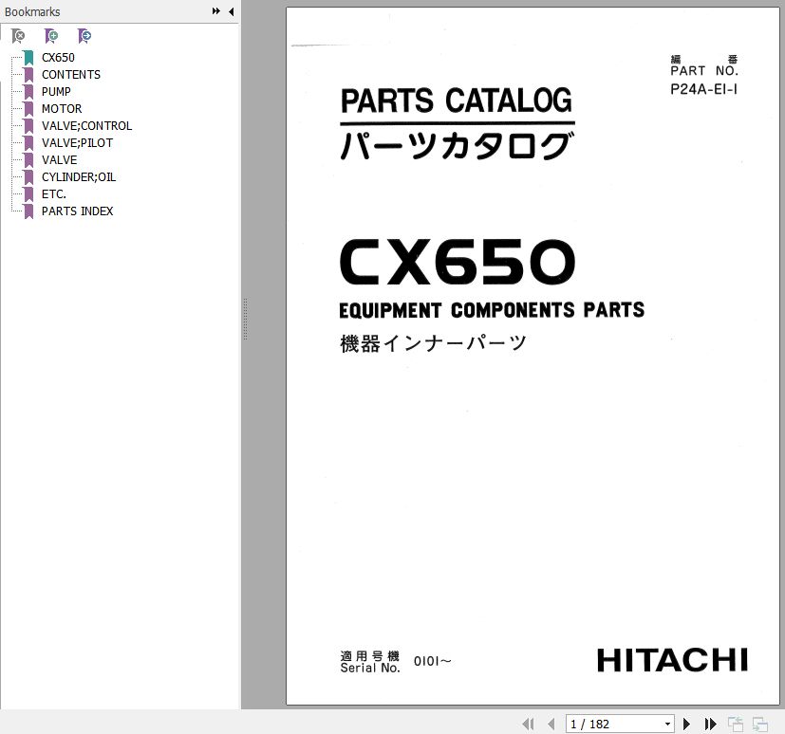Click the next view icon in status bar

[x=760, y=724]
